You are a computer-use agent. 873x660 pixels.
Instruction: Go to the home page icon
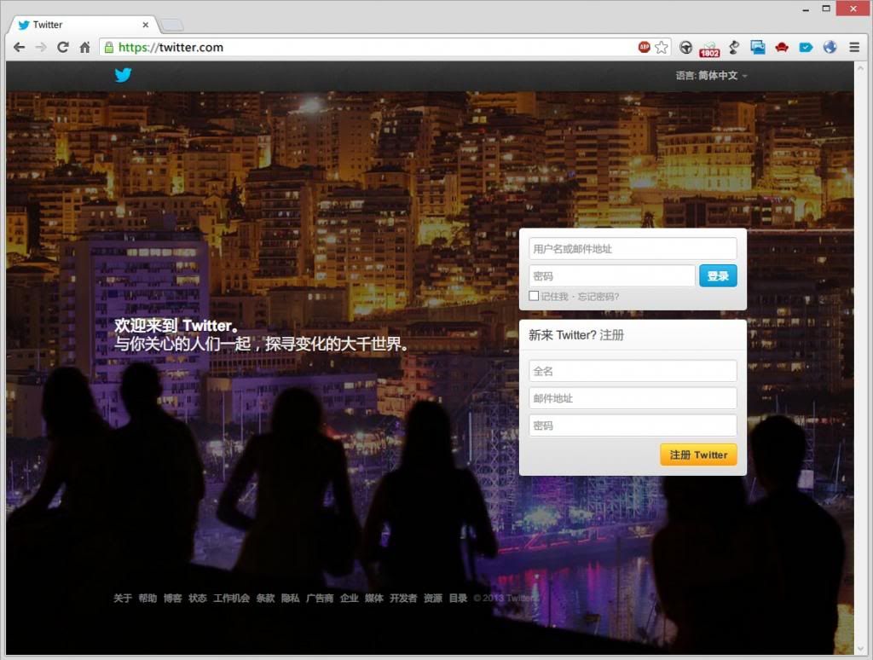click(84, 48)
